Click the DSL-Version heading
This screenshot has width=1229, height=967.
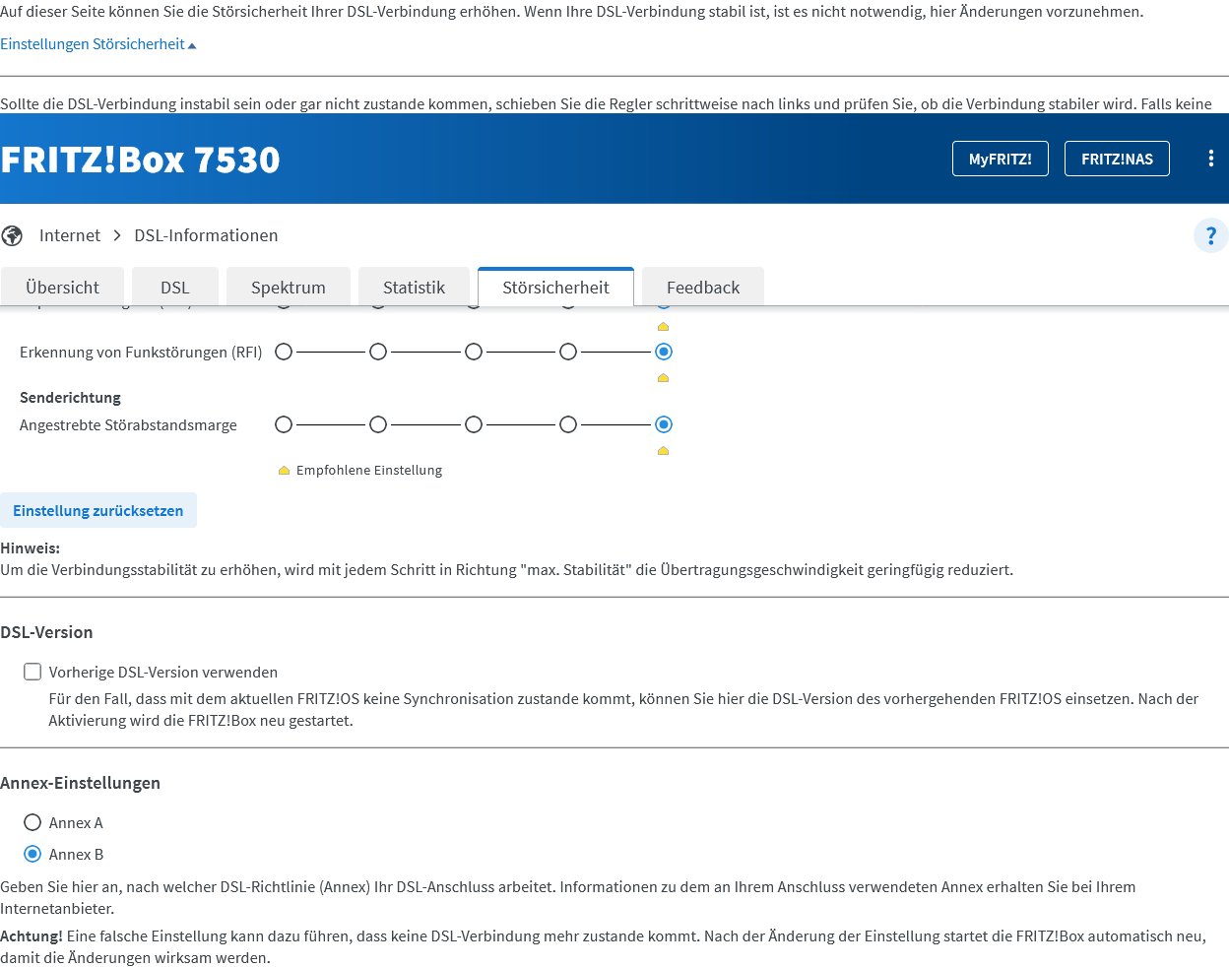pos(46,632)
